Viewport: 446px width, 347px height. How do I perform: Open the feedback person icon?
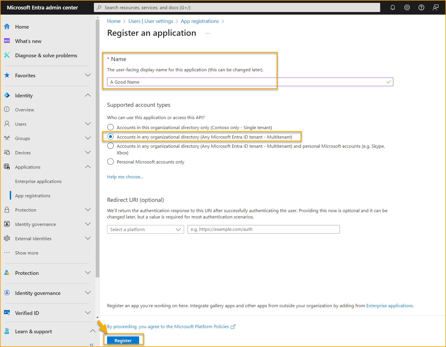pos(436,7)
